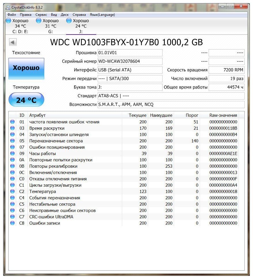This screenshot has height=279, width=253.
Task: Click attribute name Неисправимые ошибки секторов
Action: tap(63, 211)
